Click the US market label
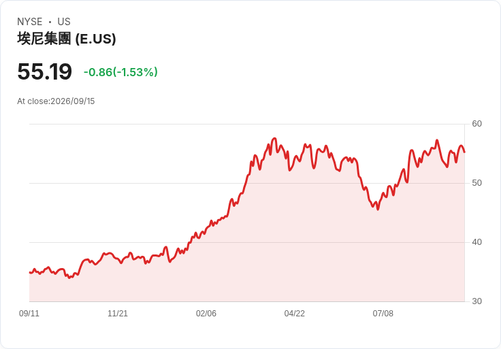 click(64, 22)
